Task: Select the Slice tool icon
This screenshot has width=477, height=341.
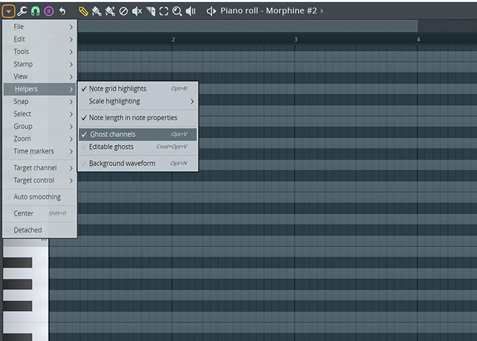Action: pyautogui.click(x=151, y=11)
